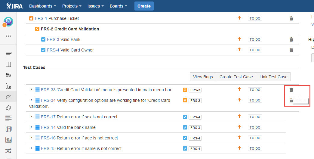Screen dimensions: 314x159
Task: Open the Reports bar-chart sidebar icon
Action: 8,86
